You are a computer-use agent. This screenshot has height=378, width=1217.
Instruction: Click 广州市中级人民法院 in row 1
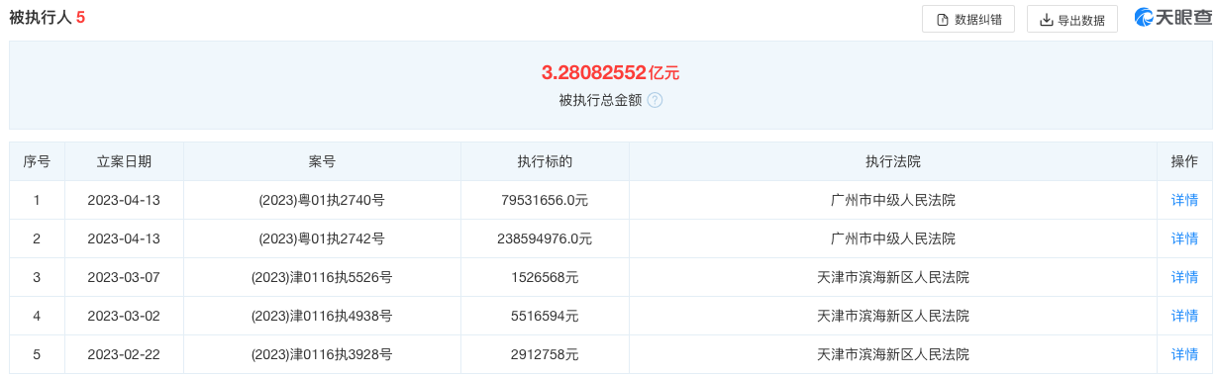click(x=893, y=200)
